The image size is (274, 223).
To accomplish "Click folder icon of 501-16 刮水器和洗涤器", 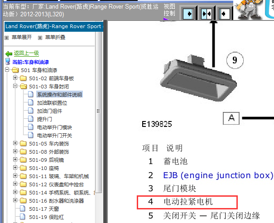I will click(x=23, y=201).
